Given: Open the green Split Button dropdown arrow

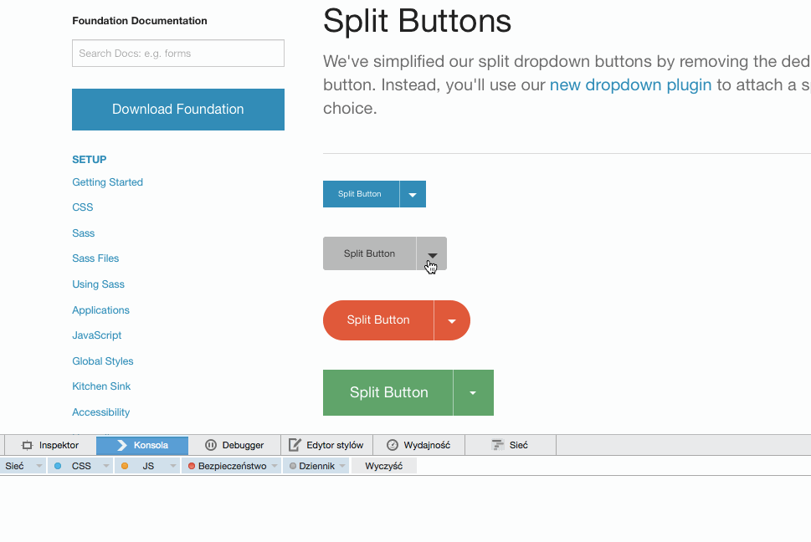Looking at the screenshot, I should pyautogui.click(x=473, y=392).
